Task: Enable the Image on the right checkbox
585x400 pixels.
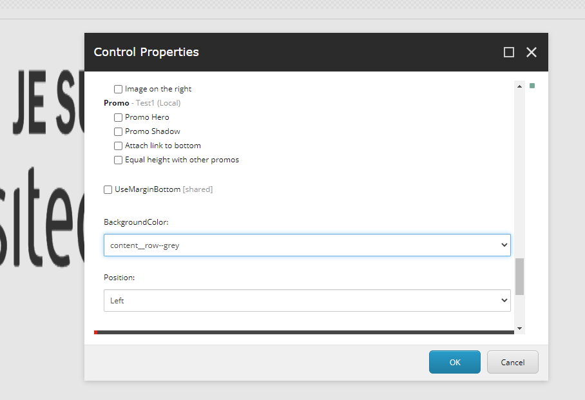Action: [x=118, y=89]
